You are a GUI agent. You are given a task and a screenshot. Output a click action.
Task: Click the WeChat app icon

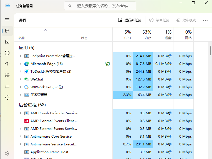27,79
